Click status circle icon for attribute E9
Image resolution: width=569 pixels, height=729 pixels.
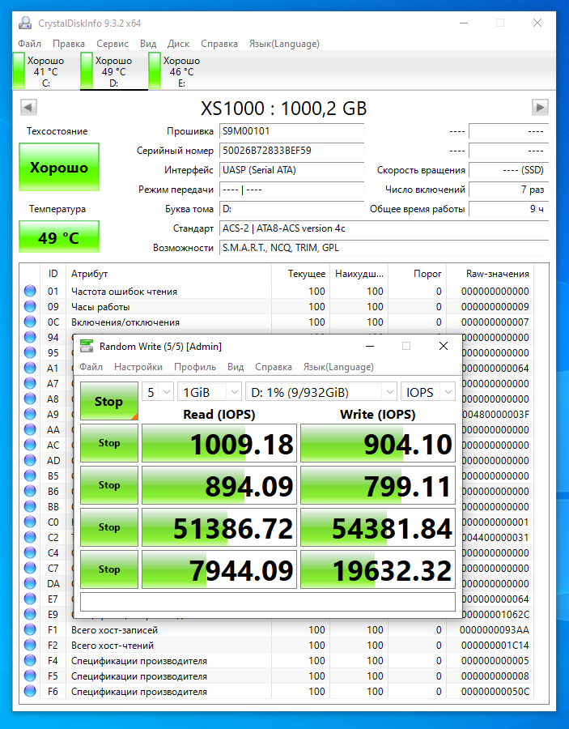(30, 614)
